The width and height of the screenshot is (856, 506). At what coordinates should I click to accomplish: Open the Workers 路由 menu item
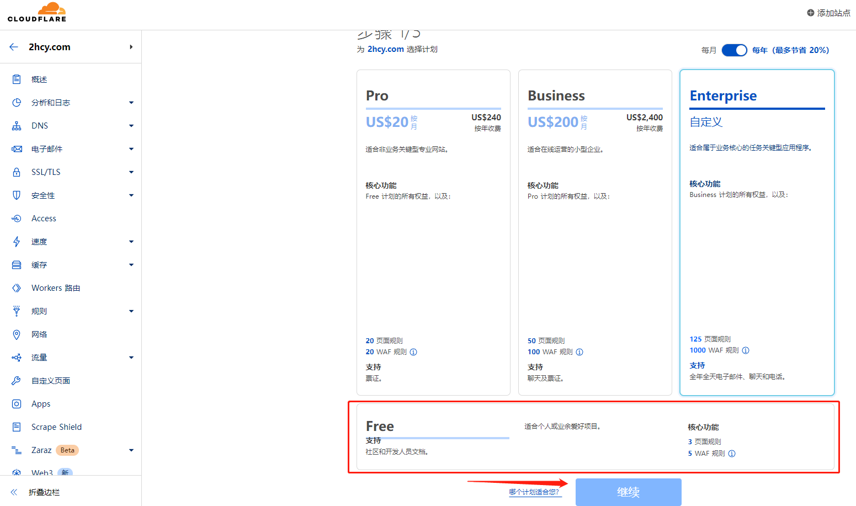71,288
